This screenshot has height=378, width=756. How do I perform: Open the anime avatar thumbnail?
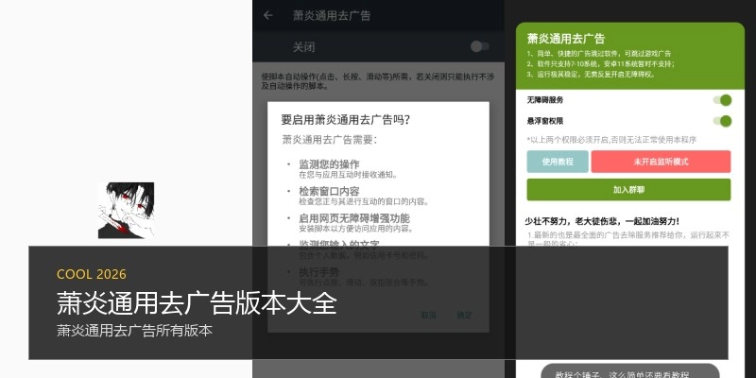tap(127, 210)
